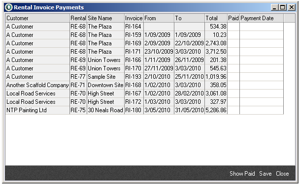This screenshot has height=185, width=300.
Task: Click Payment Date cell for invoice RI-167
Action: pos(262,93)
